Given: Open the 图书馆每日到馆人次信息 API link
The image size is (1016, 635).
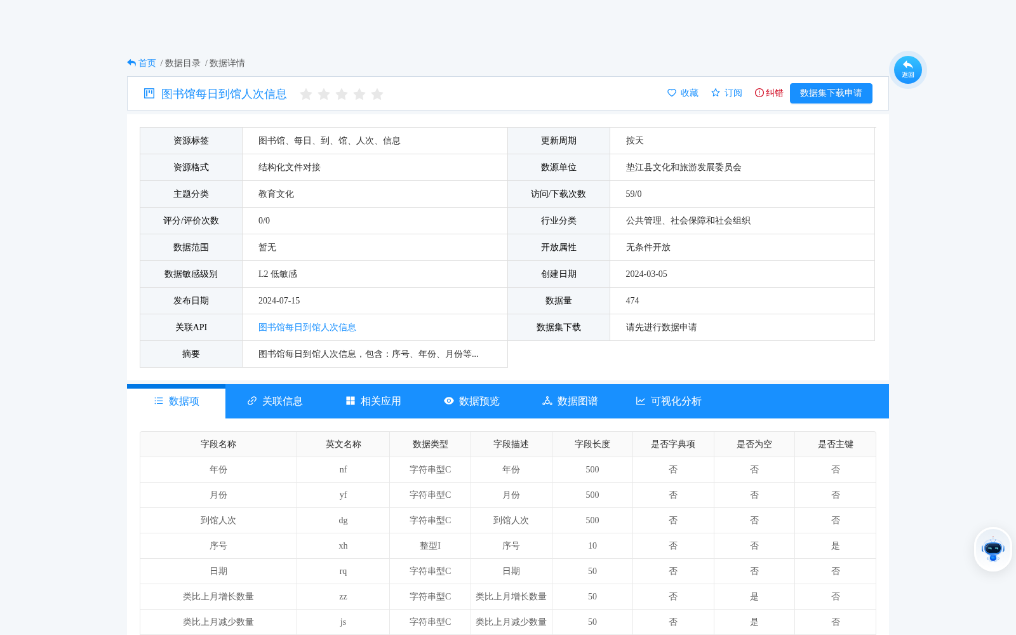Looking at the screenshot, I should [x=307, y=327].
